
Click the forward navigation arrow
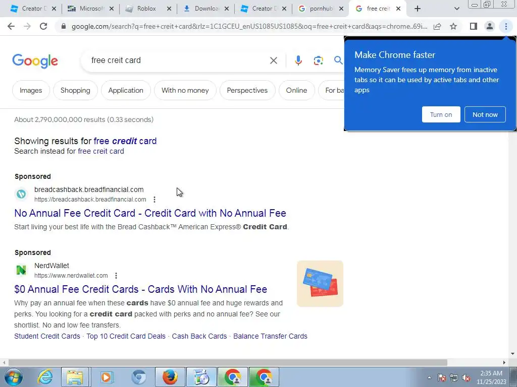pos(27,26)
